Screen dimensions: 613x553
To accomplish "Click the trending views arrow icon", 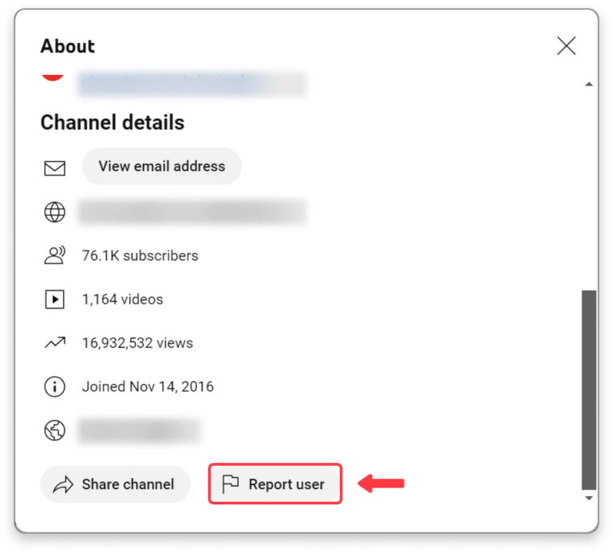I will [x=54, y=343].
